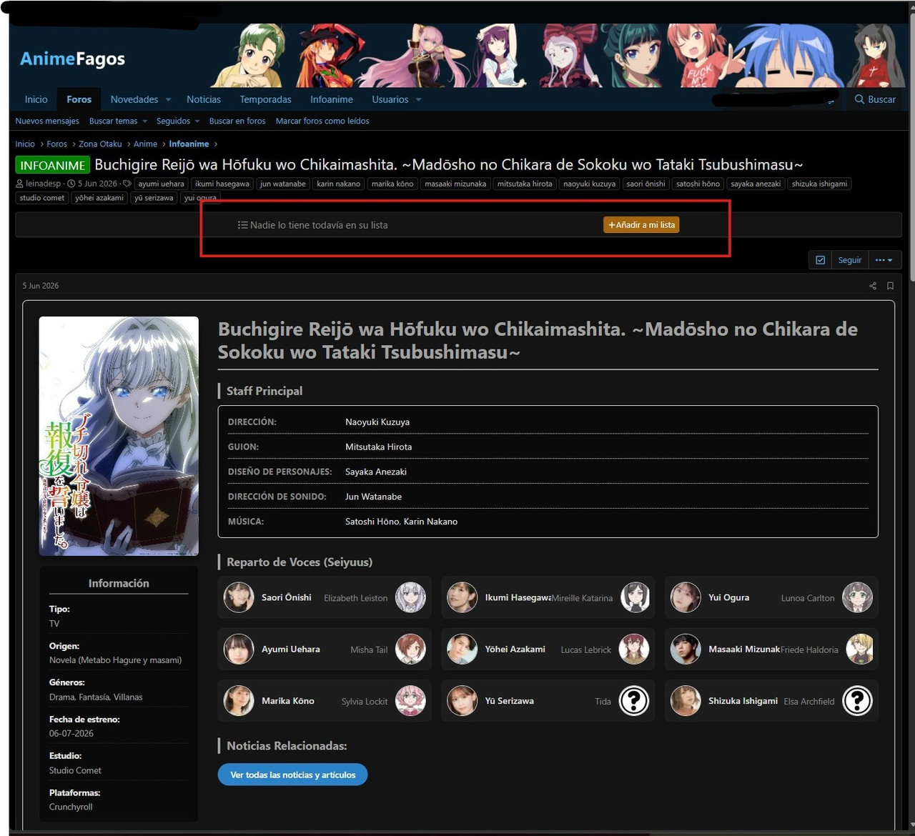The height and width of the screenshot is (836, 915).
Task: Click Ikumi Hasegawa's avatar photo
Action: (462, 597)
